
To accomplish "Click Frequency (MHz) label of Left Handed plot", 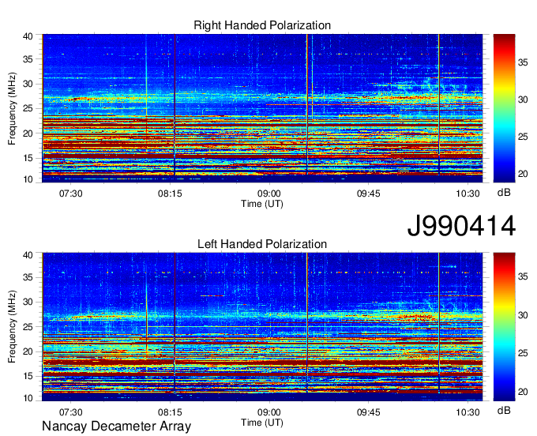I will (12, 327).
